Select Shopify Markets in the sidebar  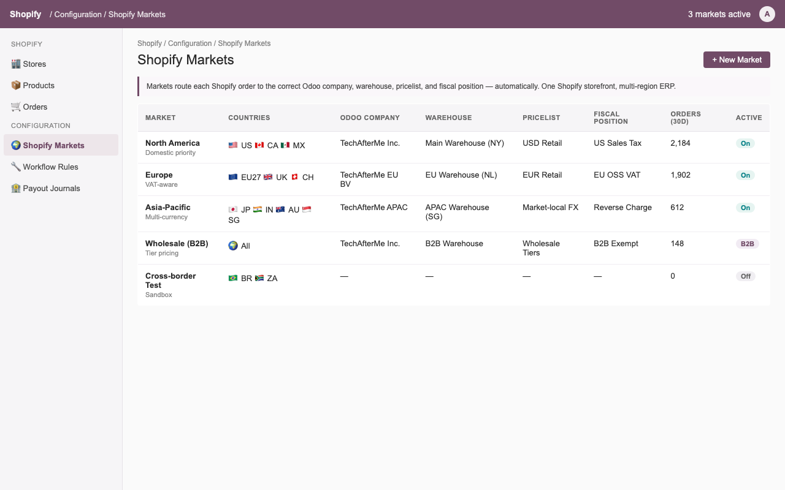pyautogui.click(x=61, y=145)
